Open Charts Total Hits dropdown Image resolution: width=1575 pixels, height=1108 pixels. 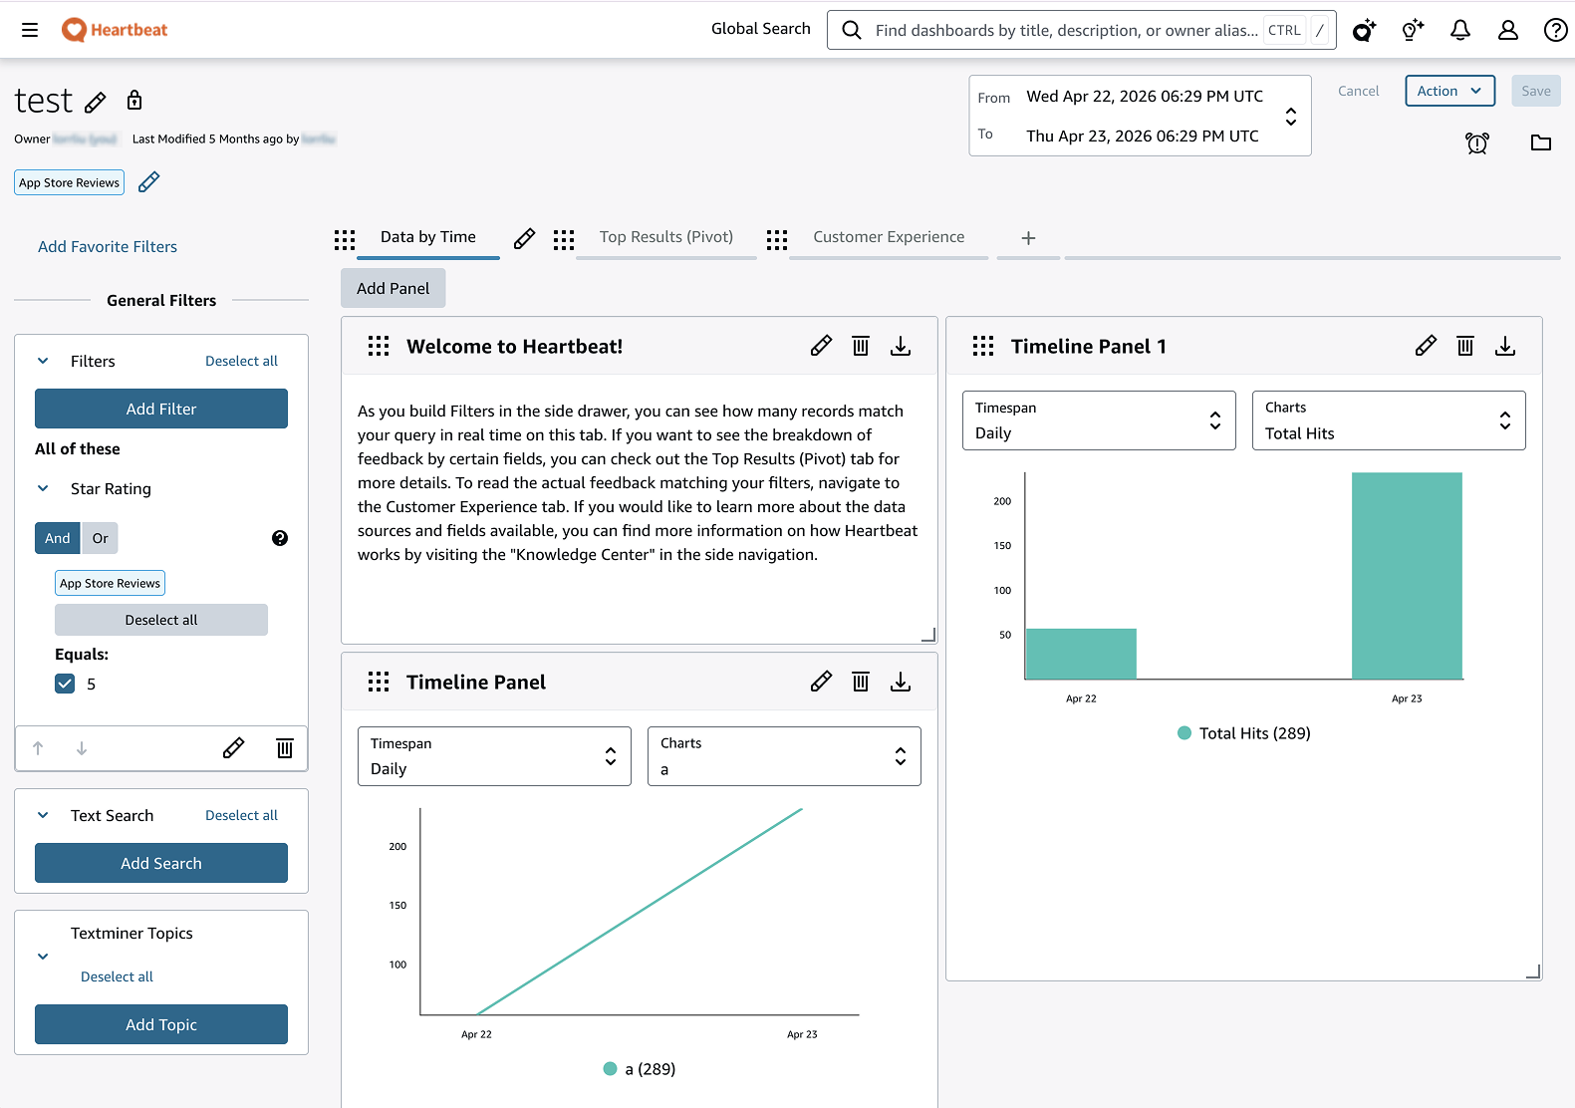pos(1389,420)
